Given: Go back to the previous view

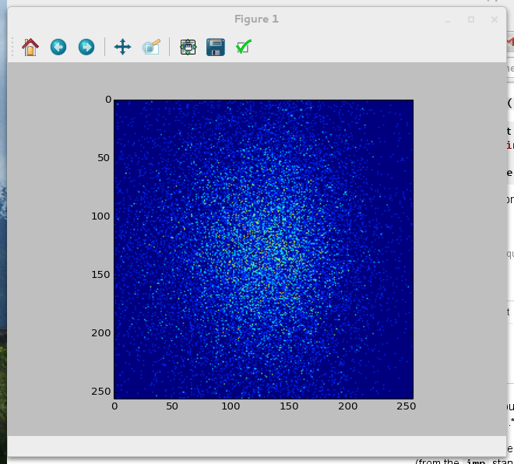Looking at the screenshot, I should pos(58,47).
